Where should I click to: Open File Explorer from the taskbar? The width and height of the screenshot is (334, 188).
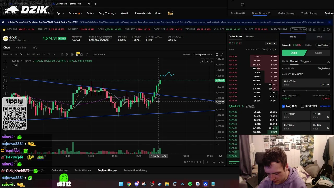pyautogui.click(x=167, y=184)
